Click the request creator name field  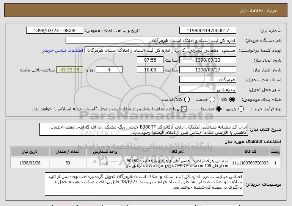[160, 50]
